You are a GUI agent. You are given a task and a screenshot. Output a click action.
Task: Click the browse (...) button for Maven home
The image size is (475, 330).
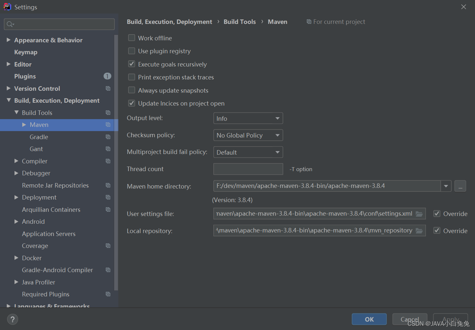(x=460, y=186)
